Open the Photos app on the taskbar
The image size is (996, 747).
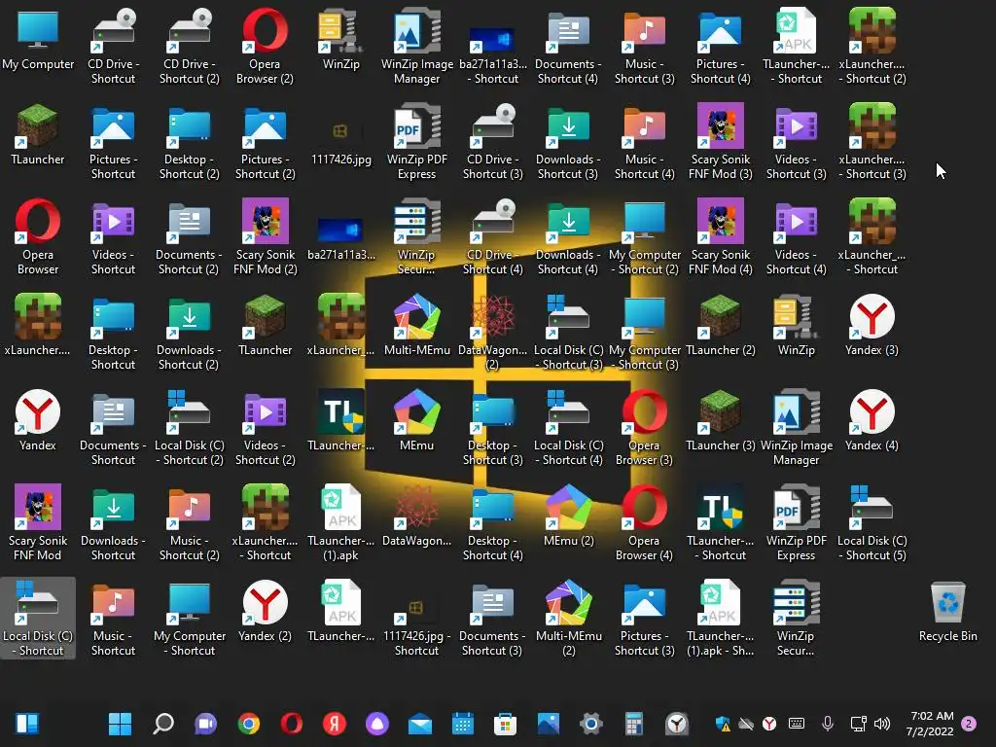tap(549, 723)
